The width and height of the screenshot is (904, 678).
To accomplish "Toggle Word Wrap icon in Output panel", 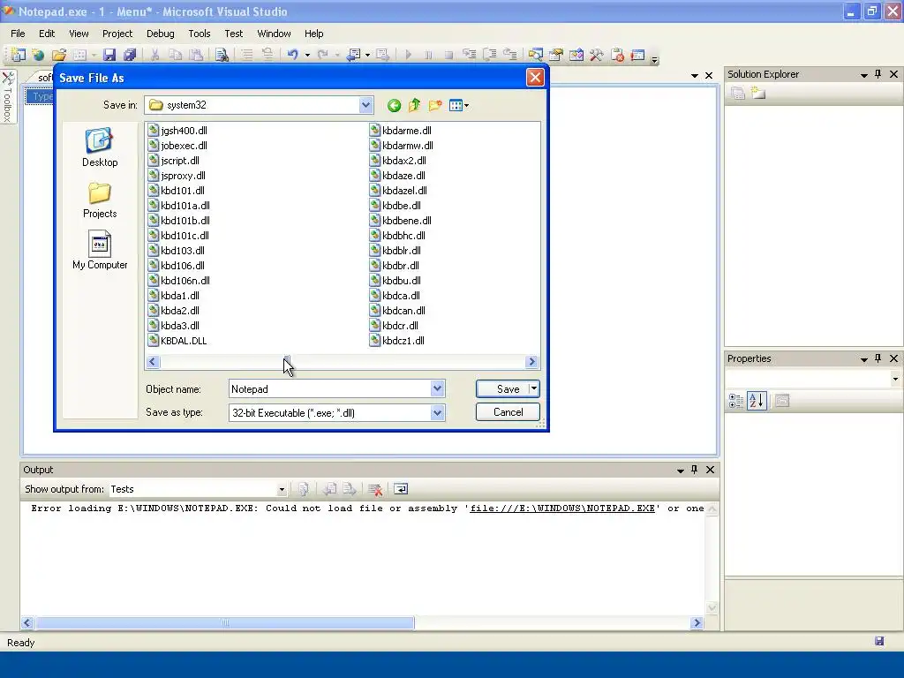I will (401, 489).
